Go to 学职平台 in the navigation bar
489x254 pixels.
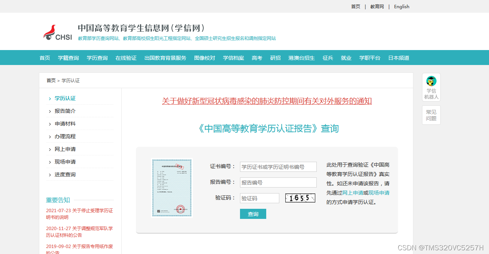pos(370,58)
